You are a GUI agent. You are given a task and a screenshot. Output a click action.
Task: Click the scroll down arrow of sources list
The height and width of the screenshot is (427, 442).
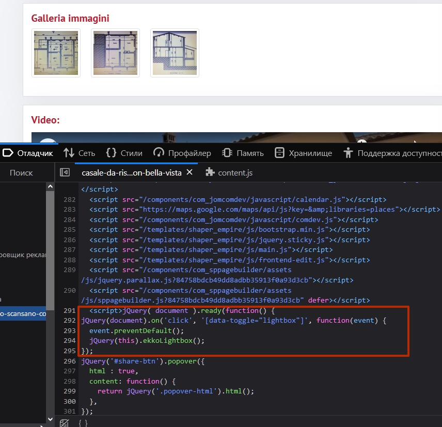click(x=50, y=419)
